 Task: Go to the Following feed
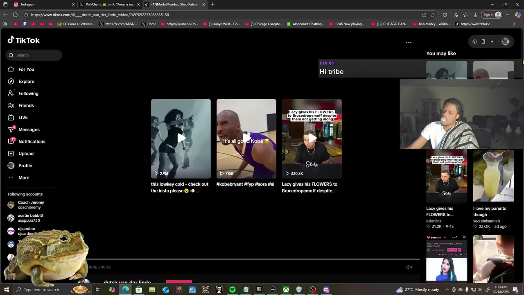(28, 93)
